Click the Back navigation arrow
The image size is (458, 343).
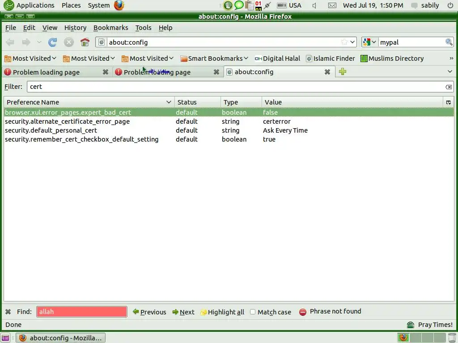pyautogui.click(x=10, y=42)
